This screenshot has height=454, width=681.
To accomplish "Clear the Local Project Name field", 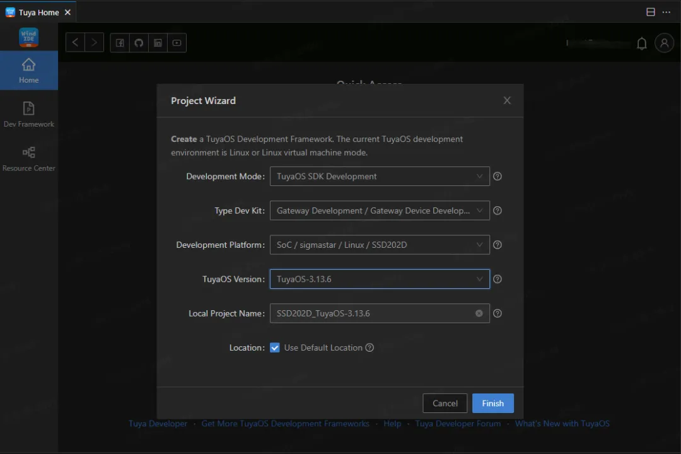I will 479,313.
